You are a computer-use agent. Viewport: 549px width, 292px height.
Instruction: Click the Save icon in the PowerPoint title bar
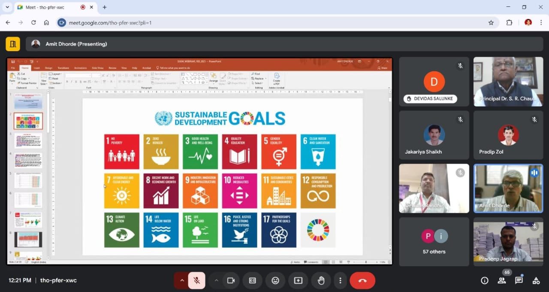(x=13, y=62)
